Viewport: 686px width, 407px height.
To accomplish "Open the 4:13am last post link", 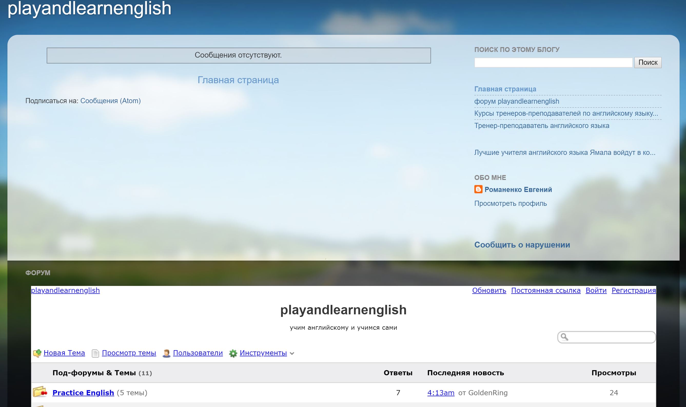I will (x=440, y=393).
